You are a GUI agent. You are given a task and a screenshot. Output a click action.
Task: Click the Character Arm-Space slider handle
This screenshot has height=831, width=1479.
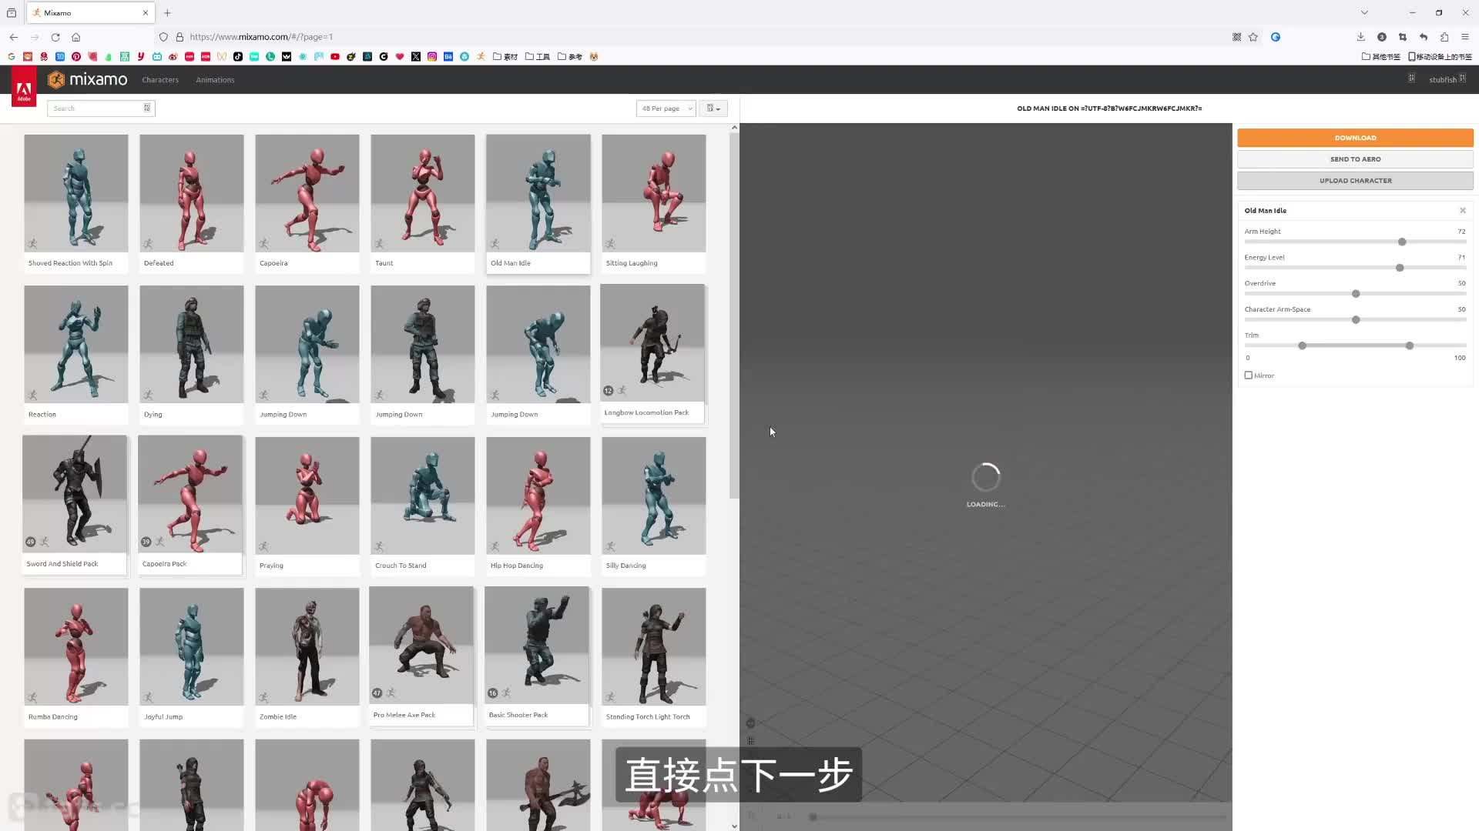[1356, 319]
